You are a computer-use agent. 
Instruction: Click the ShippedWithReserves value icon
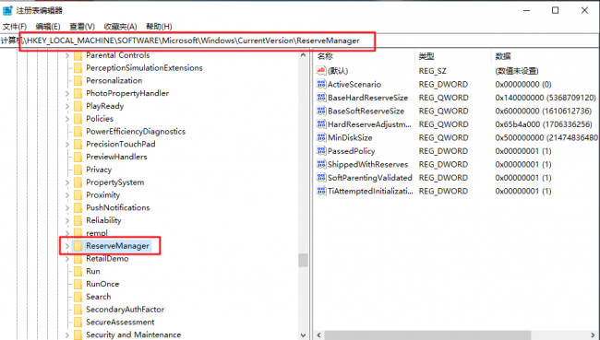click(x=321, y=164)
